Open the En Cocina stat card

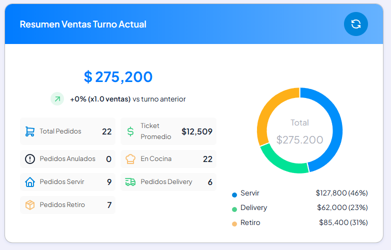pyautogui.click(x=168, y=159)
